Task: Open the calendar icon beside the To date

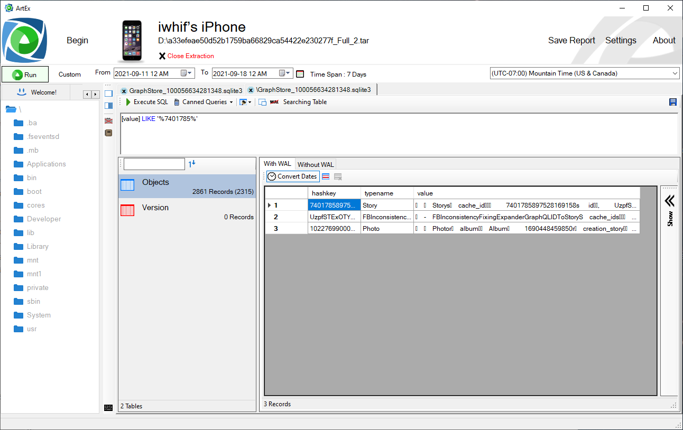Action: coord(300,74)
